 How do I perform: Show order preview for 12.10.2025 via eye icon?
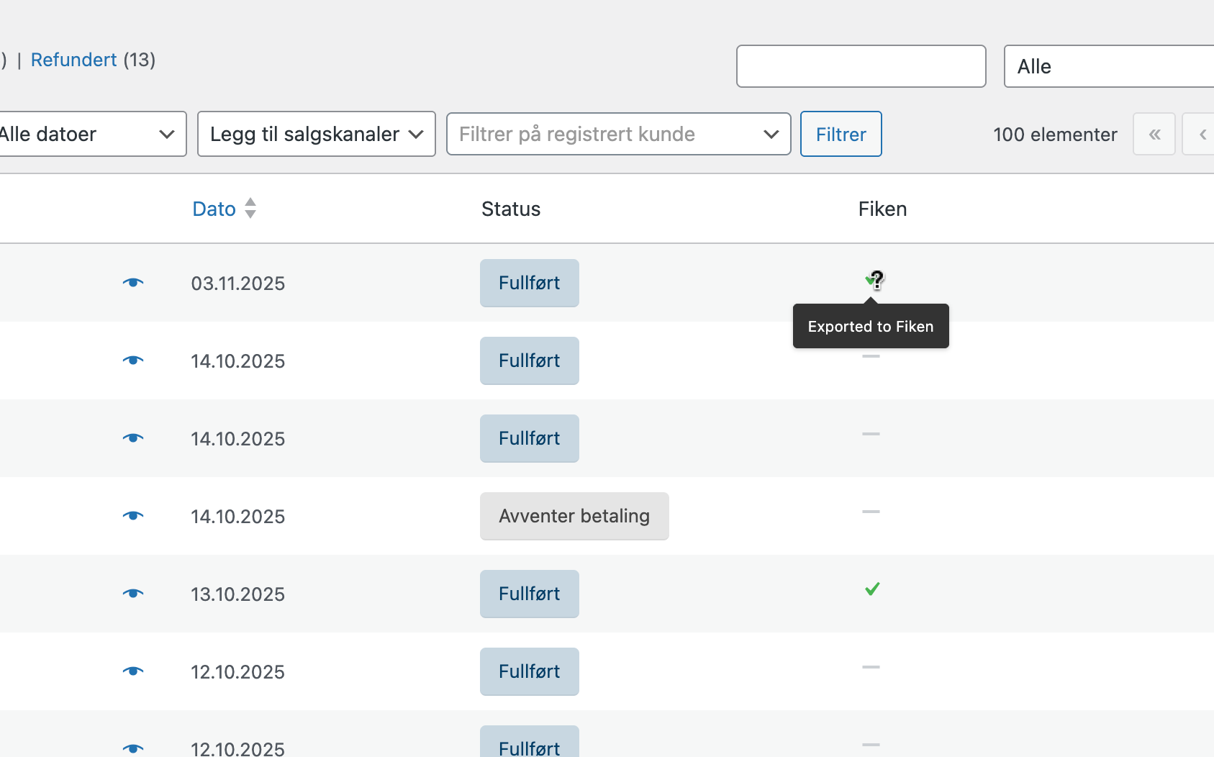tap(133, 671)
